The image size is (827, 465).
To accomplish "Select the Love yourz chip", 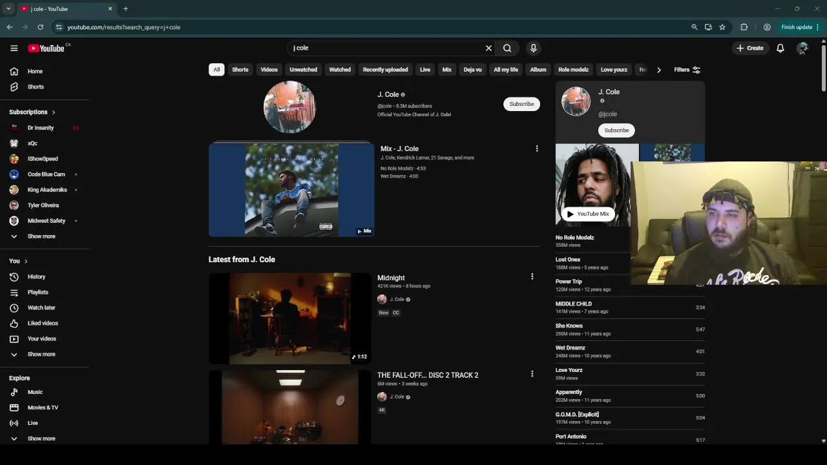I will pyautogui.click(x=614, y=70).
